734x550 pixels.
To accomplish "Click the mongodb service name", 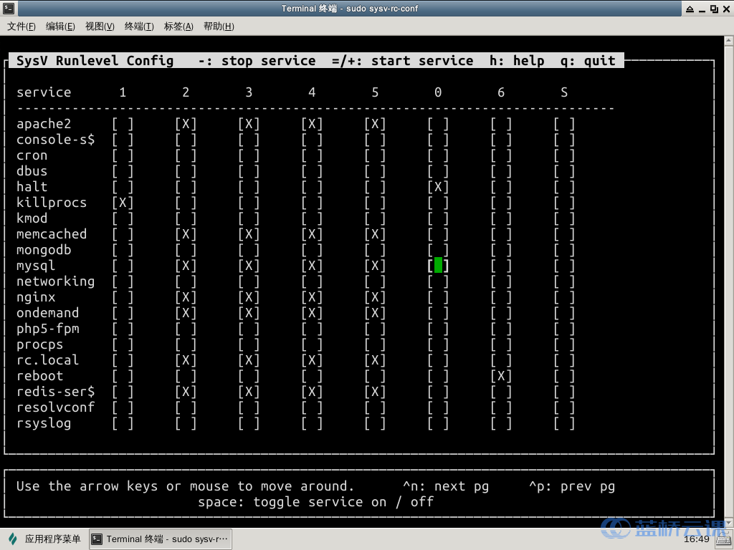I will pyautogui.click(x=44, y=250).
